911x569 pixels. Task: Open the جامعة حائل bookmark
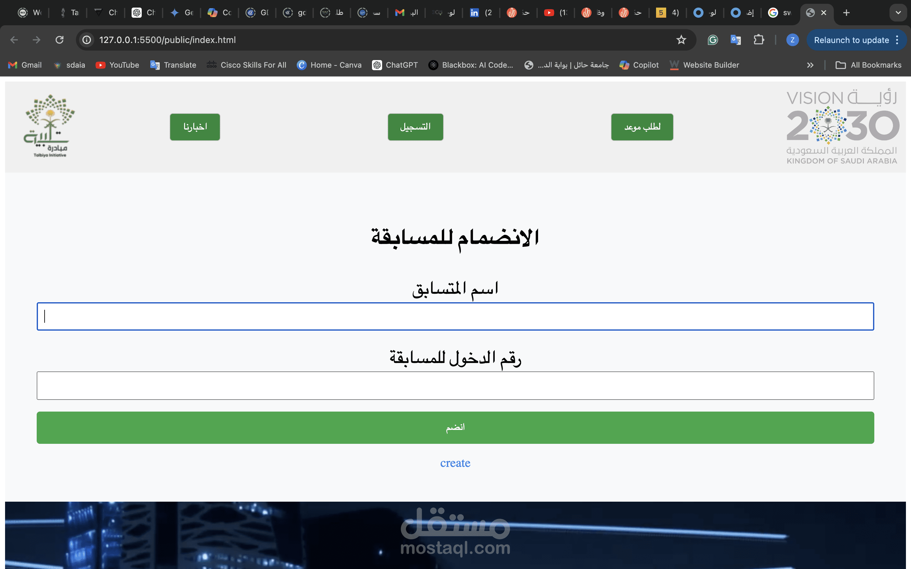(x=567, y=65)
